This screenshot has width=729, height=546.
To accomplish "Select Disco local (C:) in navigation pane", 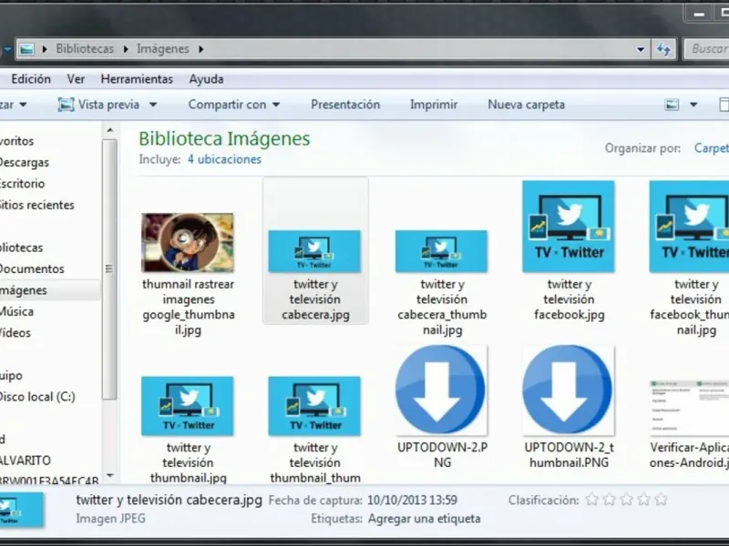I will [37, 397].
